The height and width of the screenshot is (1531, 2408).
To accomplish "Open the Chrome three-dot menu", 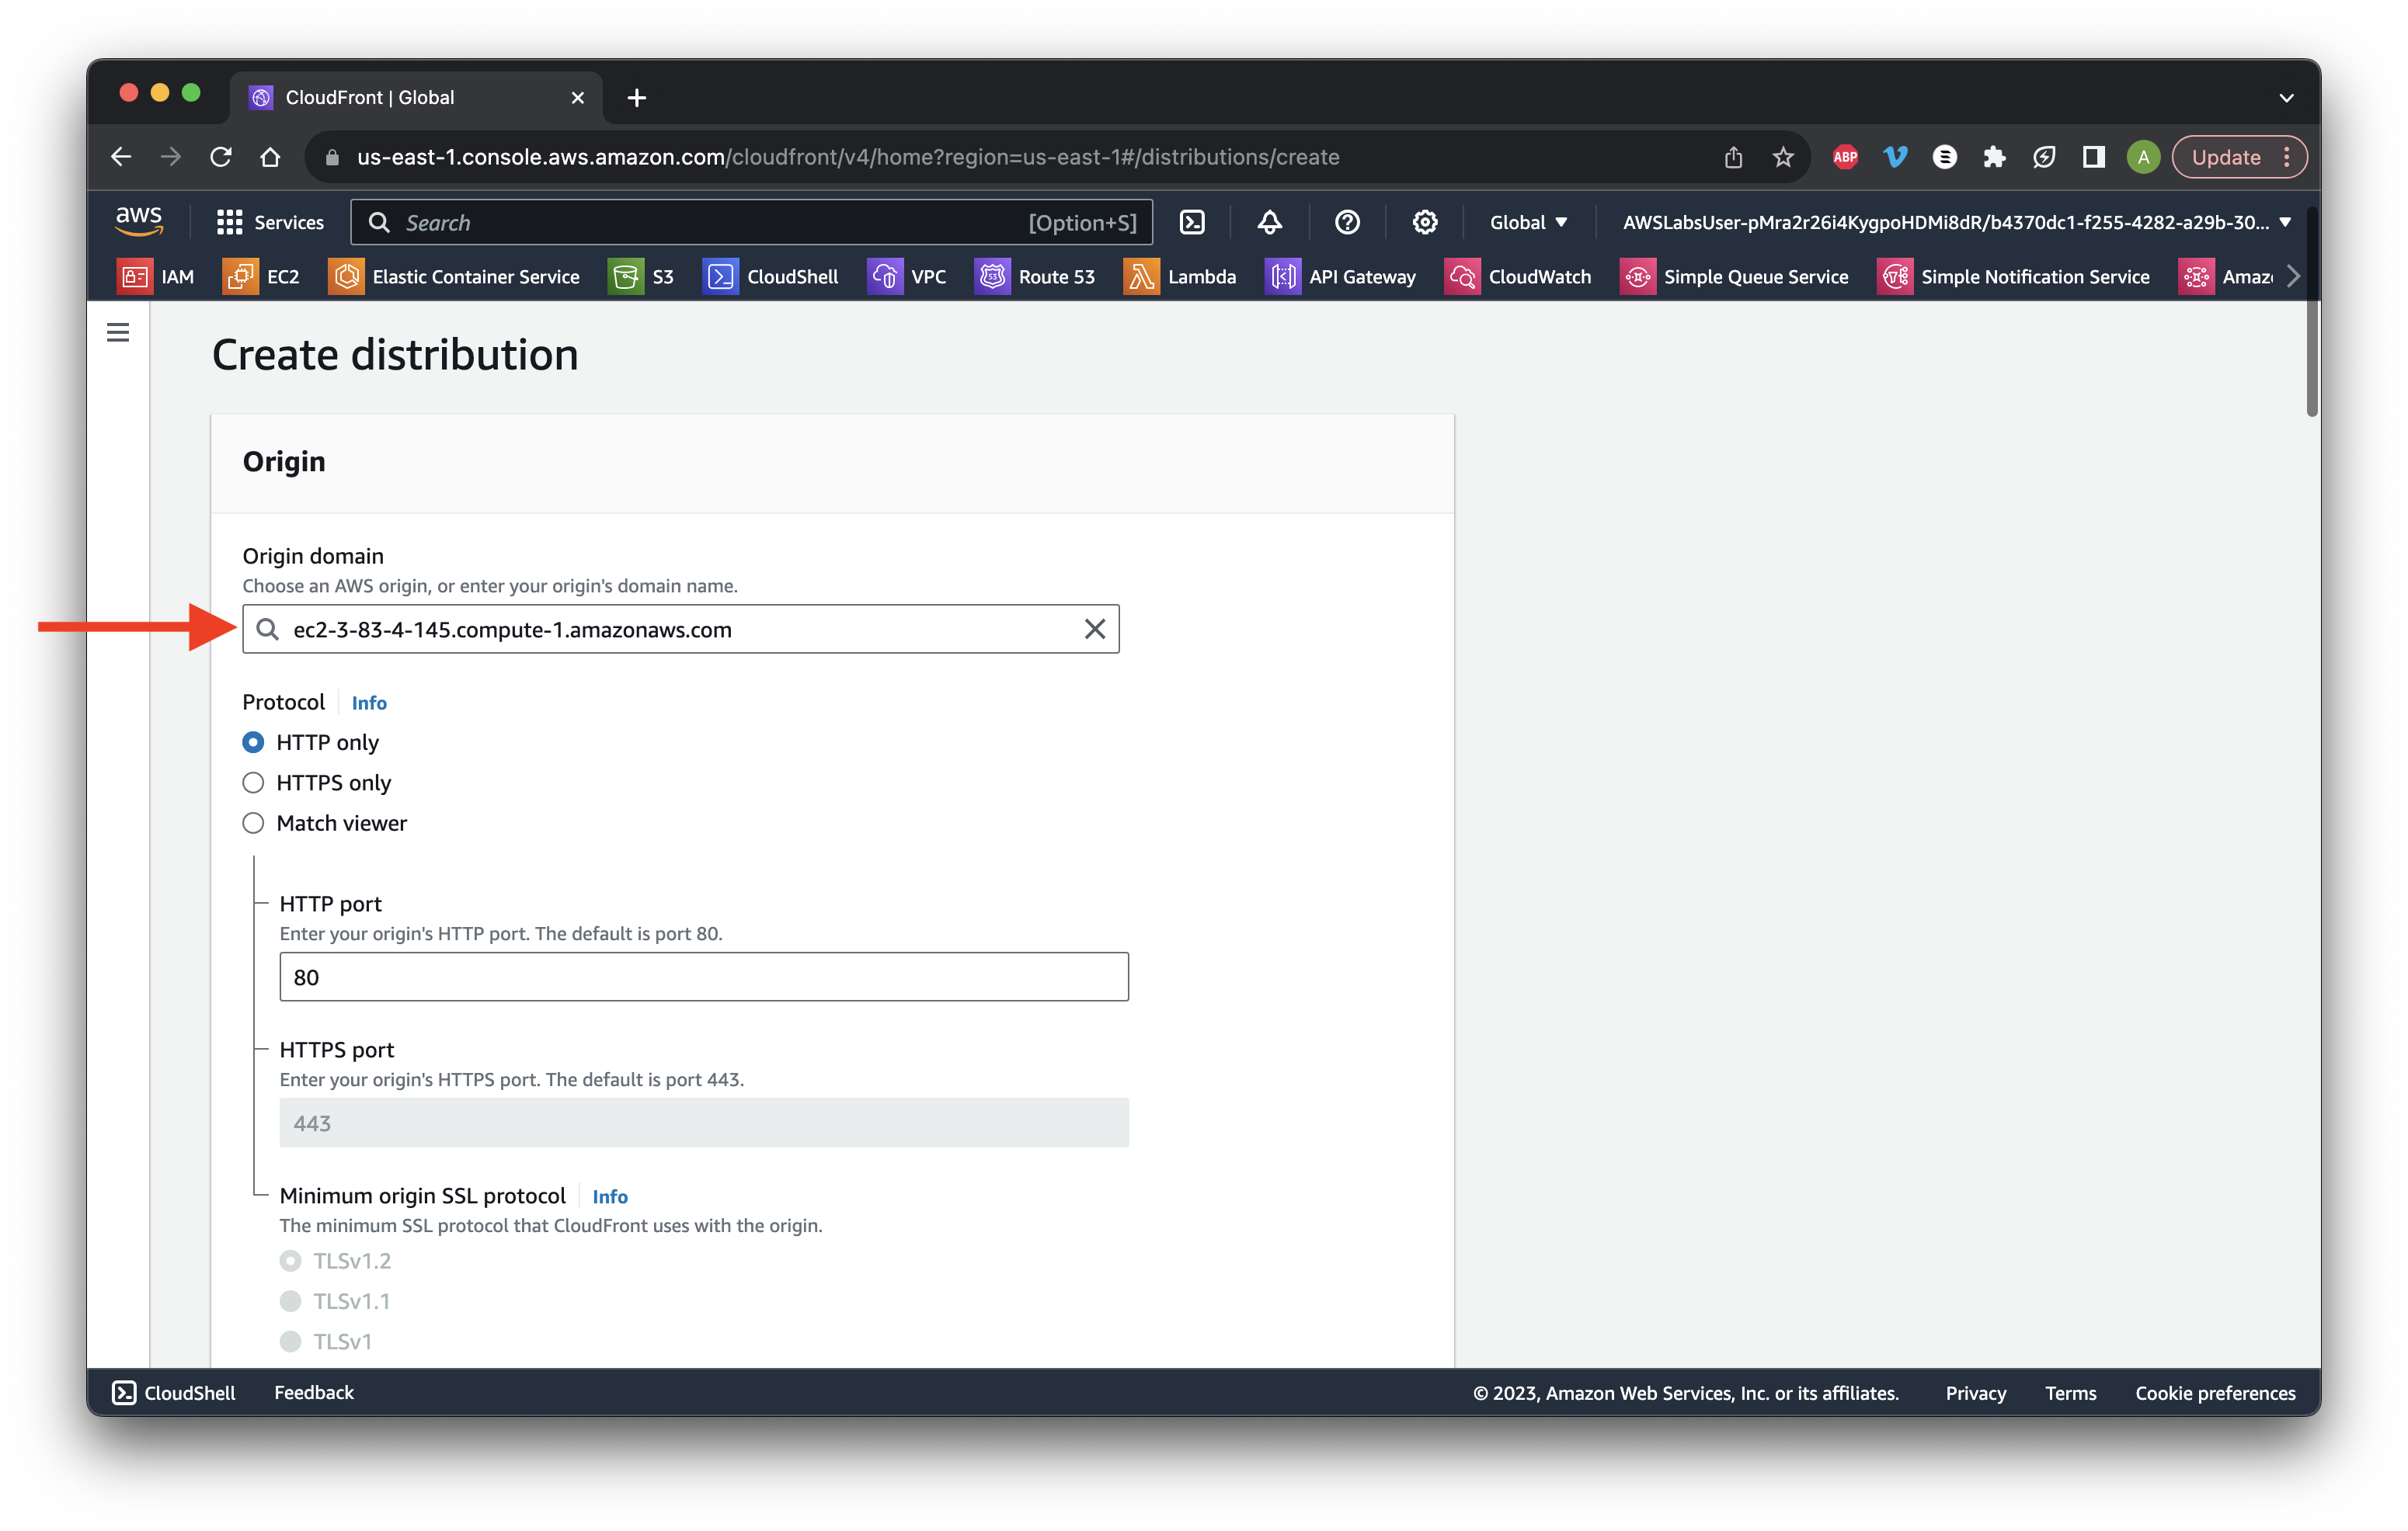I will coord(2287,157).
